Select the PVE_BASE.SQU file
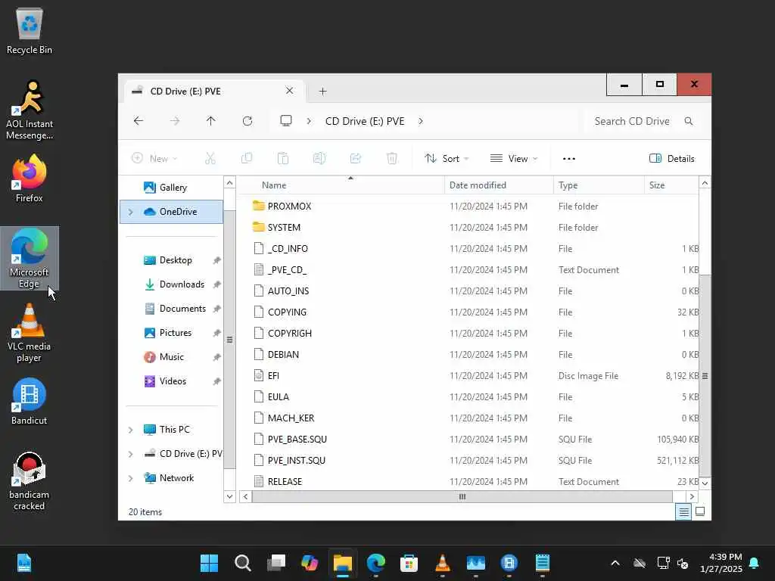Screen dimensions: 775x581 tap(297, 440)
